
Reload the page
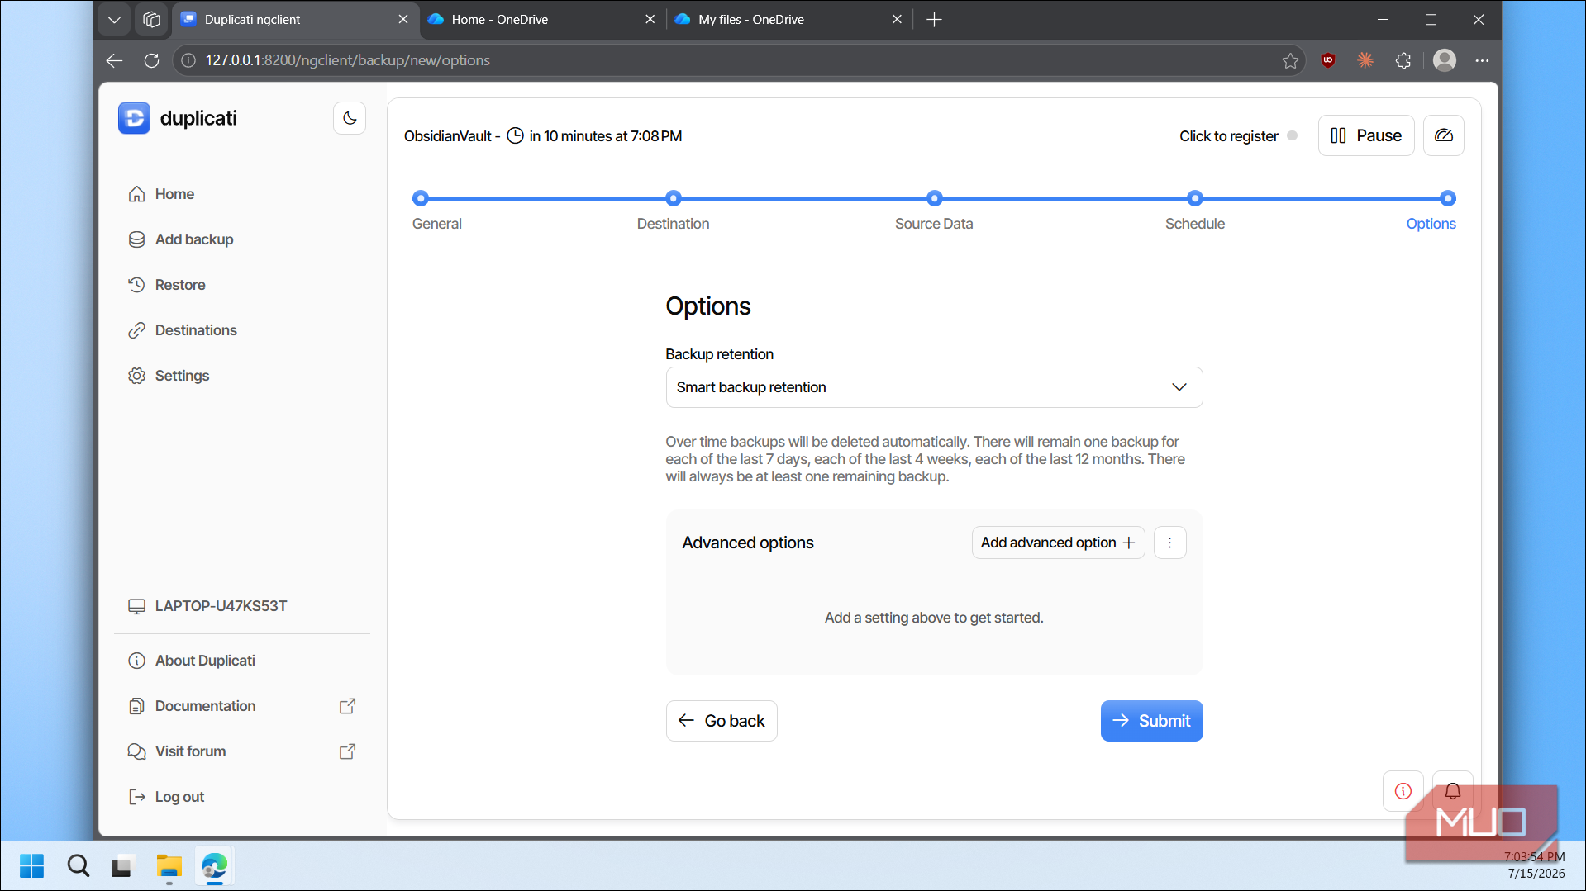point(151,60)
